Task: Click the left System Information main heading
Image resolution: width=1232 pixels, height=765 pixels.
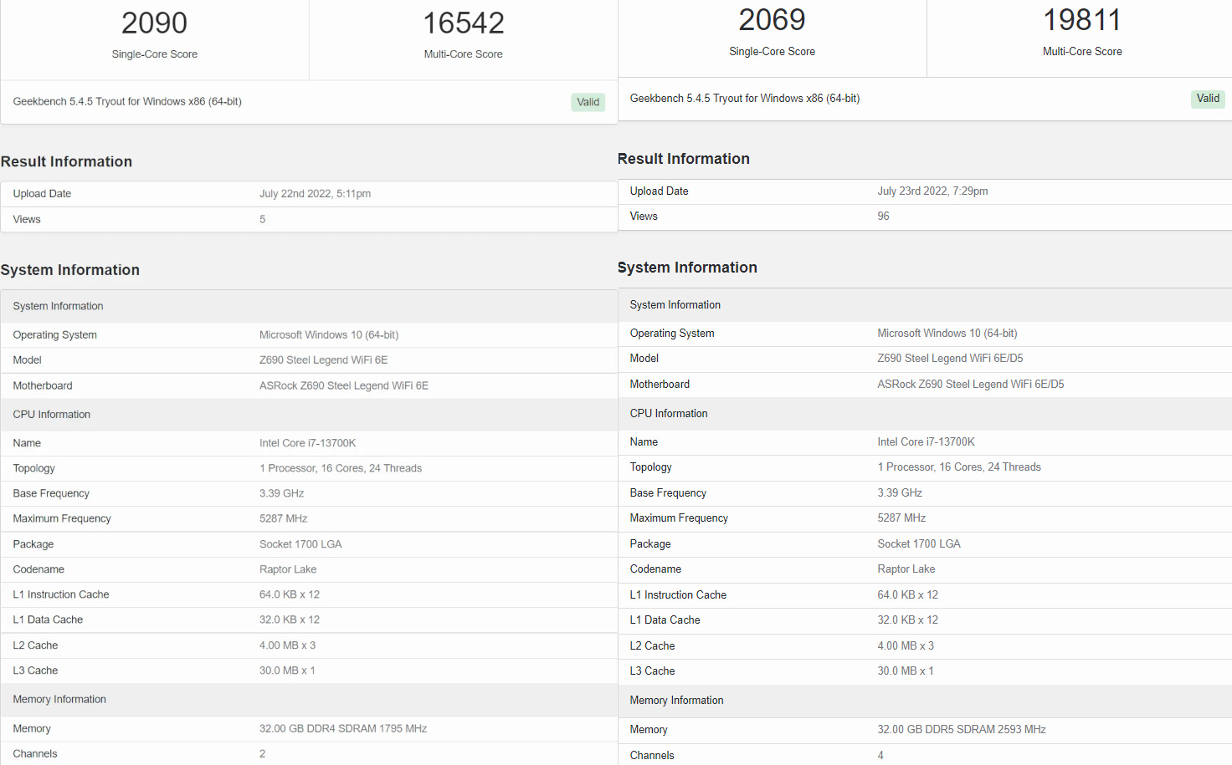Action: [70, 270]
